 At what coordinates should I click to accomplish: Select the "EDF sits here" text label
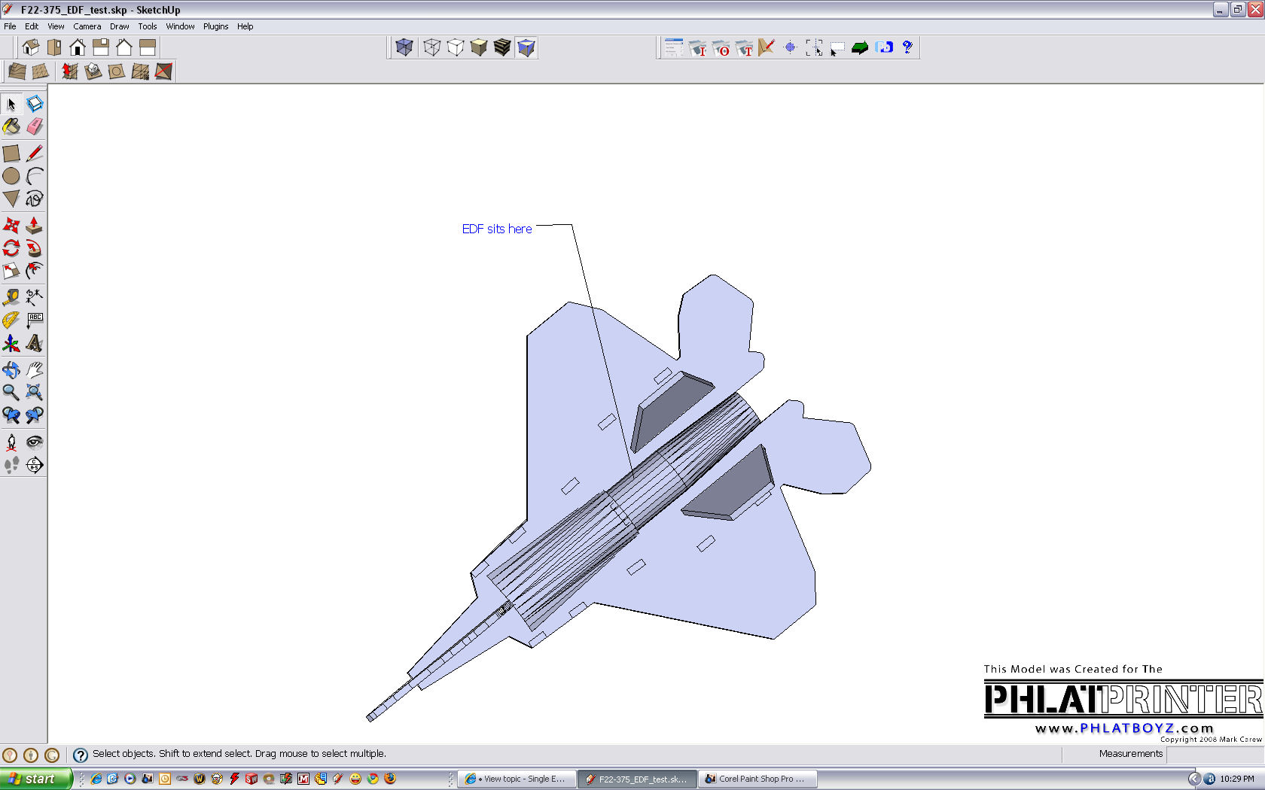pyautogui.click(x=497, y=229)
